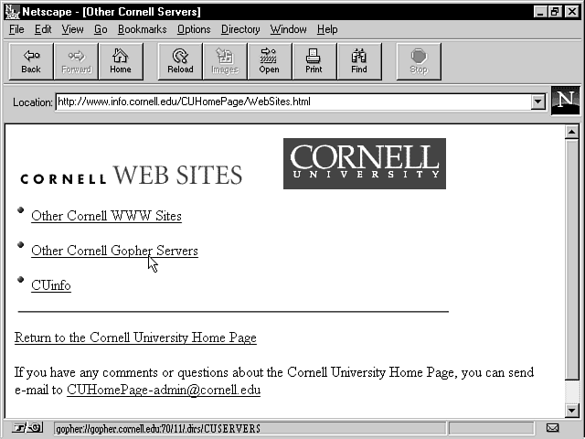Open the Bookmarks menu
This screenshot has height=439, width=585.
click(x=142, y=29)
